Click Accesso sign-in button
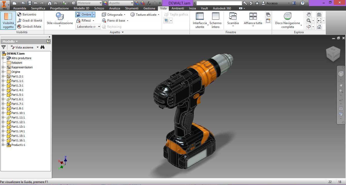 (269, 3)
